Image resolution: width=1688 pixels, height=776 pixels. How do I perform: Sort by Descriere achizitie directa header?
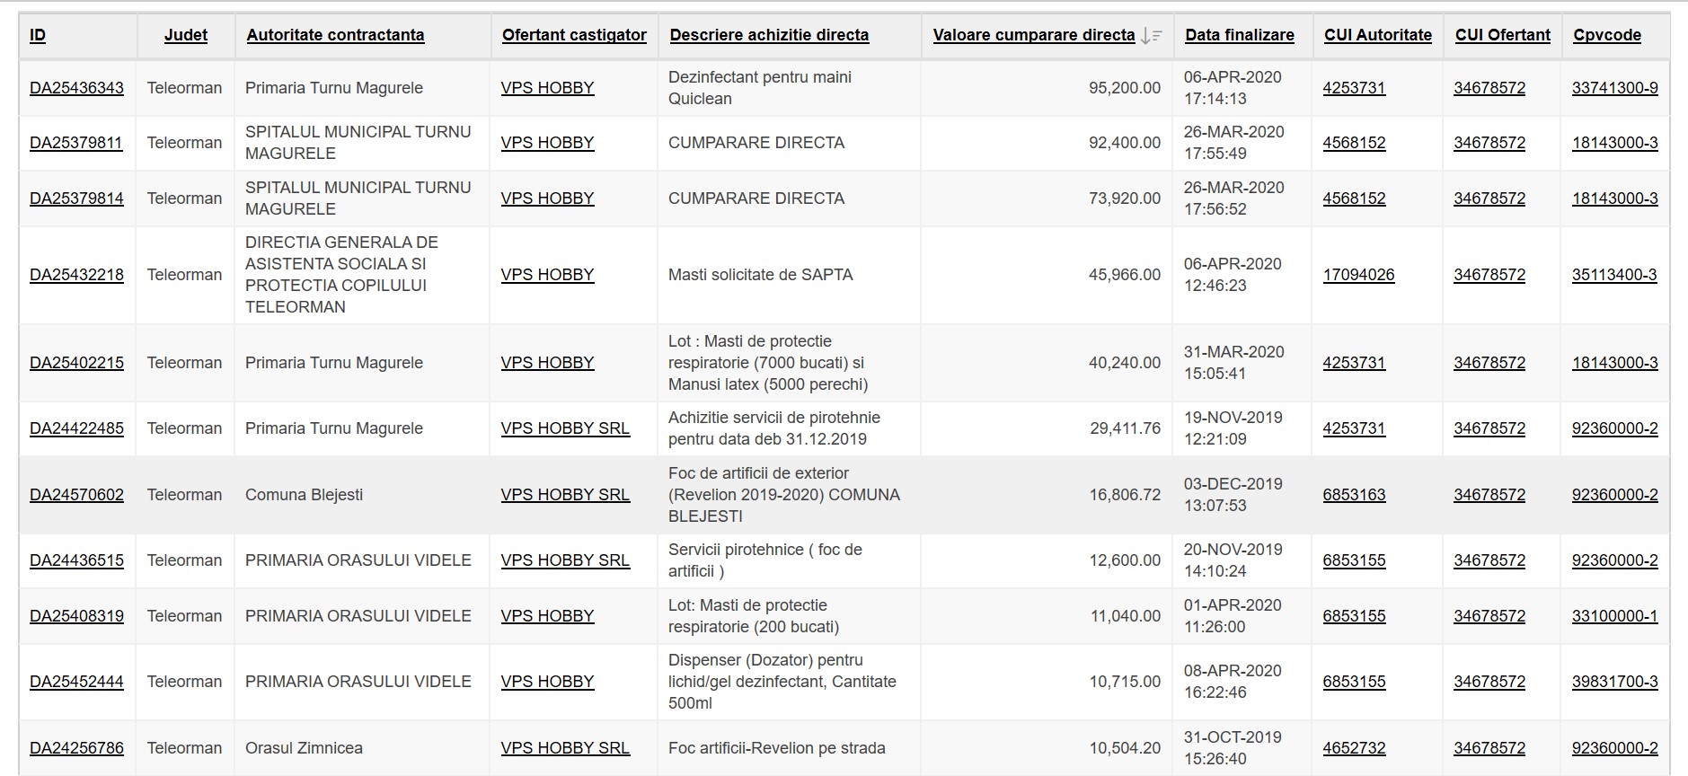[769, 35]
